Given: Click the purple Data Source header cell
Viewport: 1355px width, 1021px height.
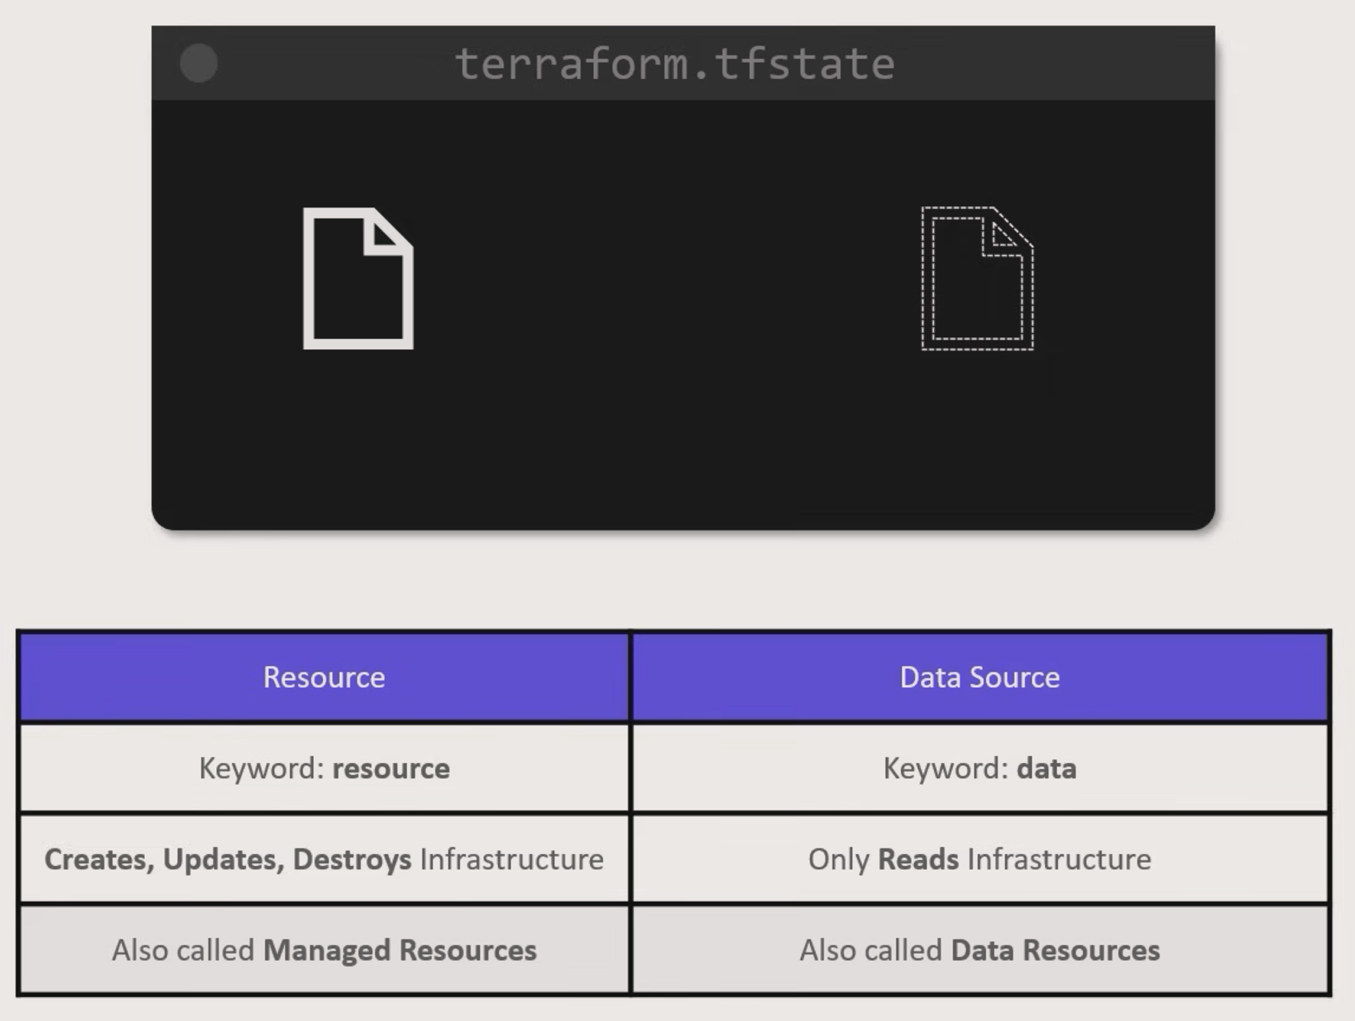Looking at the screenshot, I should (x=980, y=677).
